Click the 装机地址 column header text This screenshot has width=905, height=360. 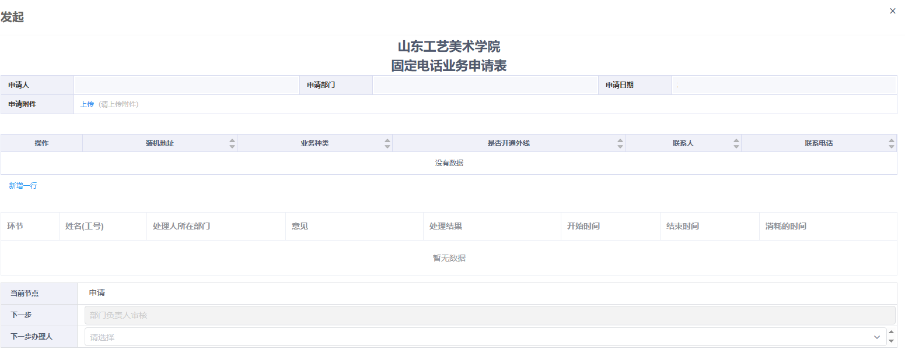(160, 143)
